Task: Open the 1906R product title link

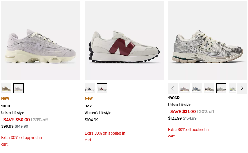Action: point(174,98)
